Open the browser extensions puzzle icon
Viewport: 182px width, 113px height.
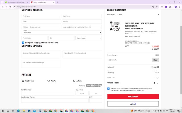170,7
